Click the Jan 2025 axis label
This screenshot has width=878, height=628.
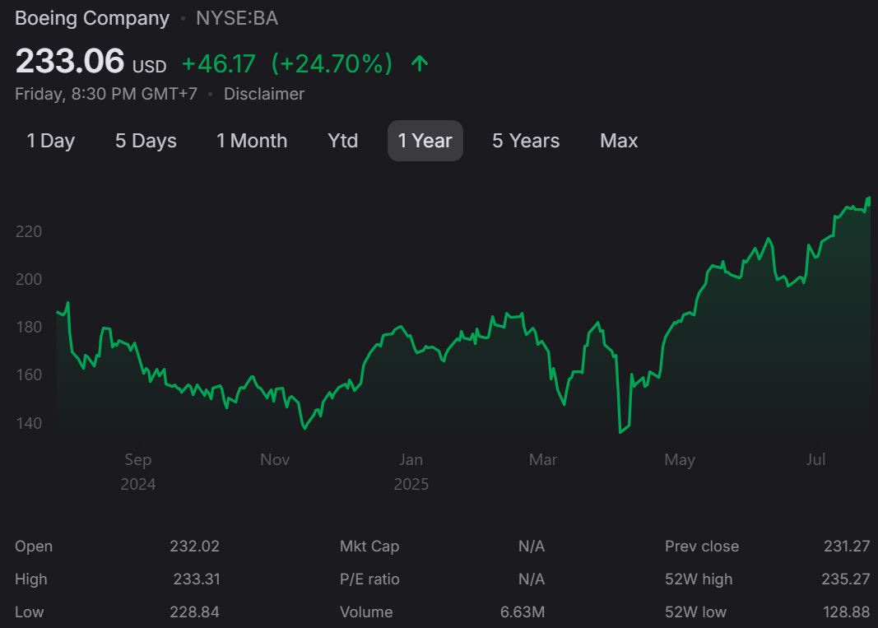coord(411,472)
